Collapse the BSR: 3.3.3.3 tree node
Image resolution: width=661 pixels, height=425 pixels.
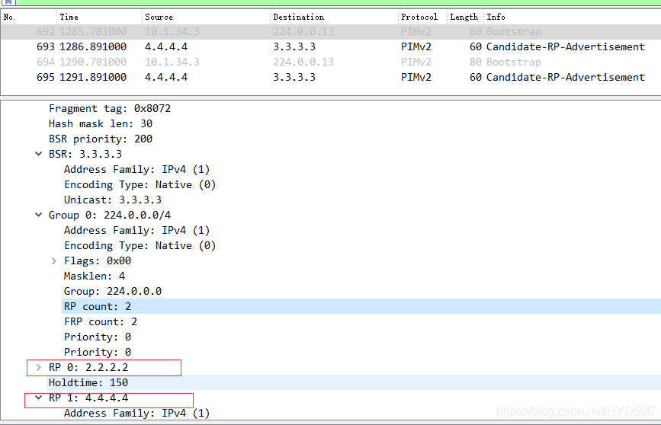coord(38,154)
